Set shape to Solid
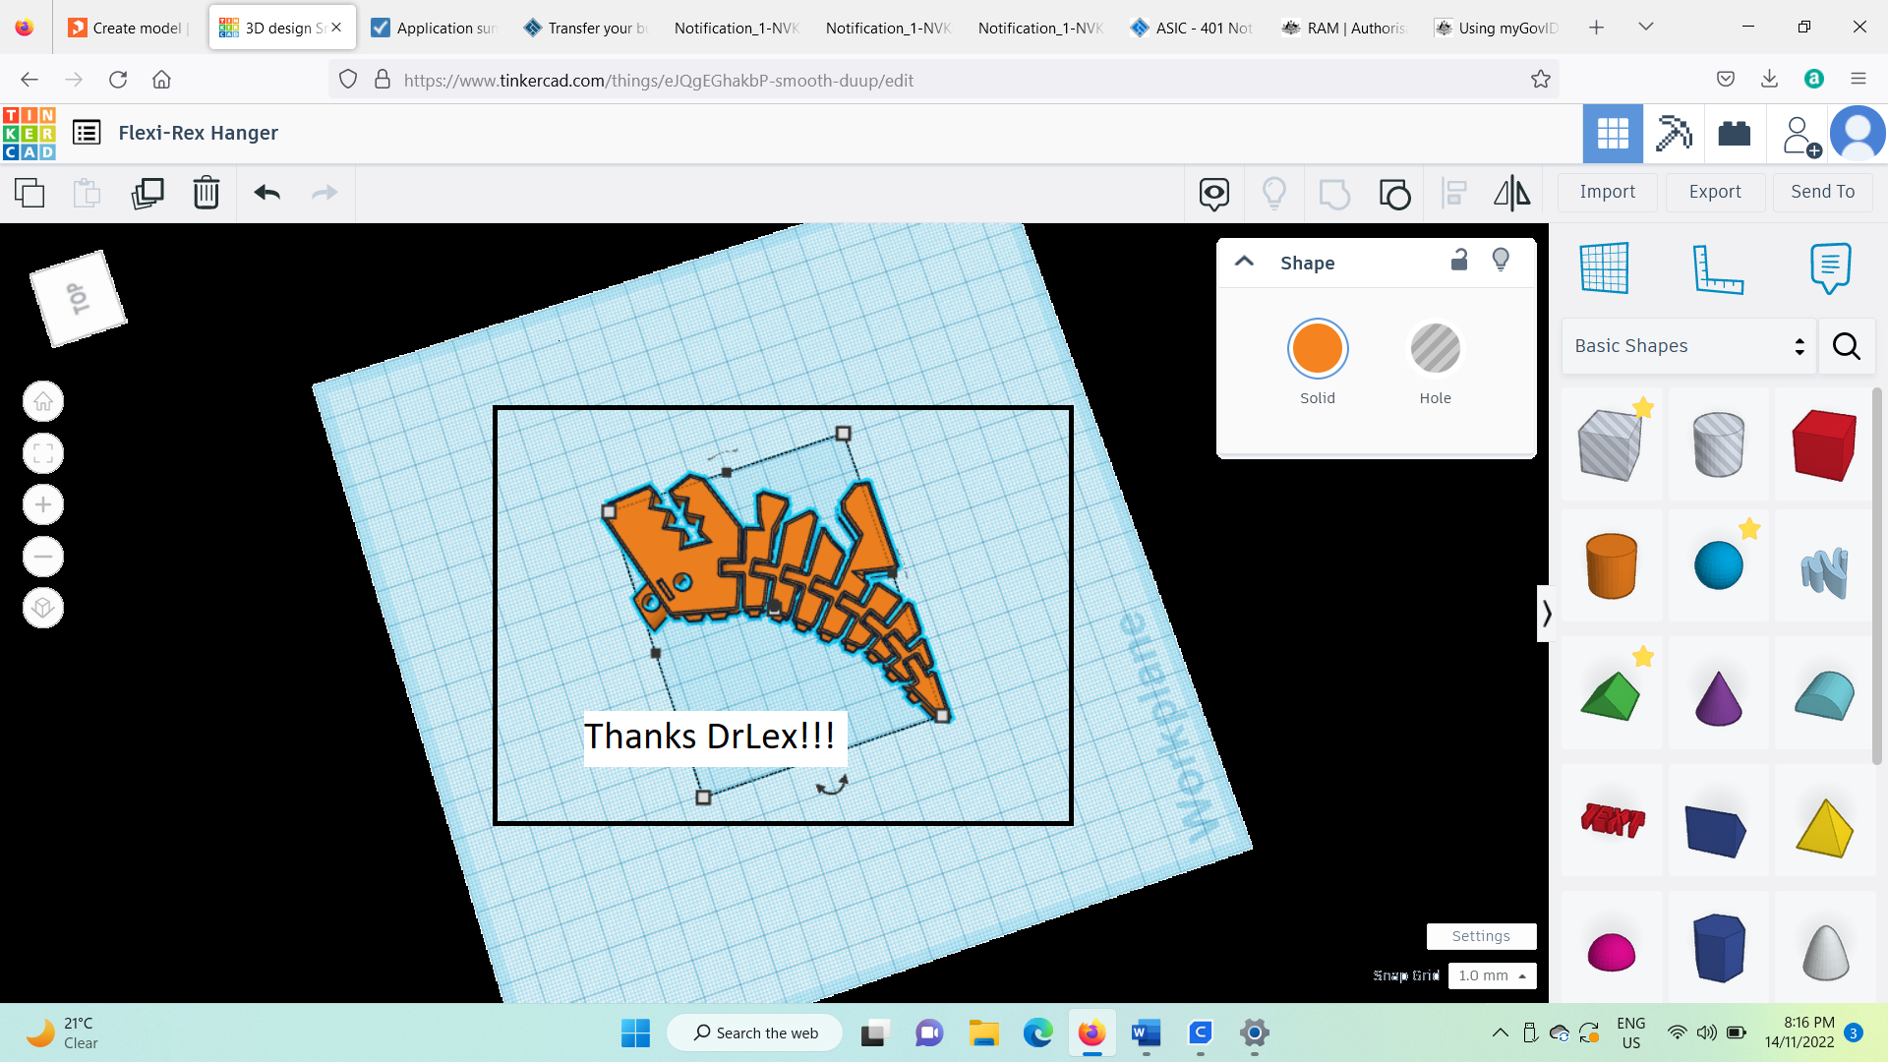This screenshot has width=1888, height=1062. pos(1318,349)
